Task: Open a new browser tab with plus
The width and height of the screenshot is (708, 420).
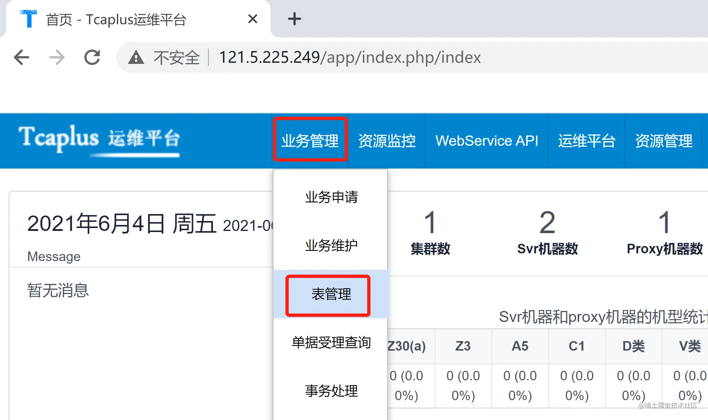Action: [x=294, y=19]
